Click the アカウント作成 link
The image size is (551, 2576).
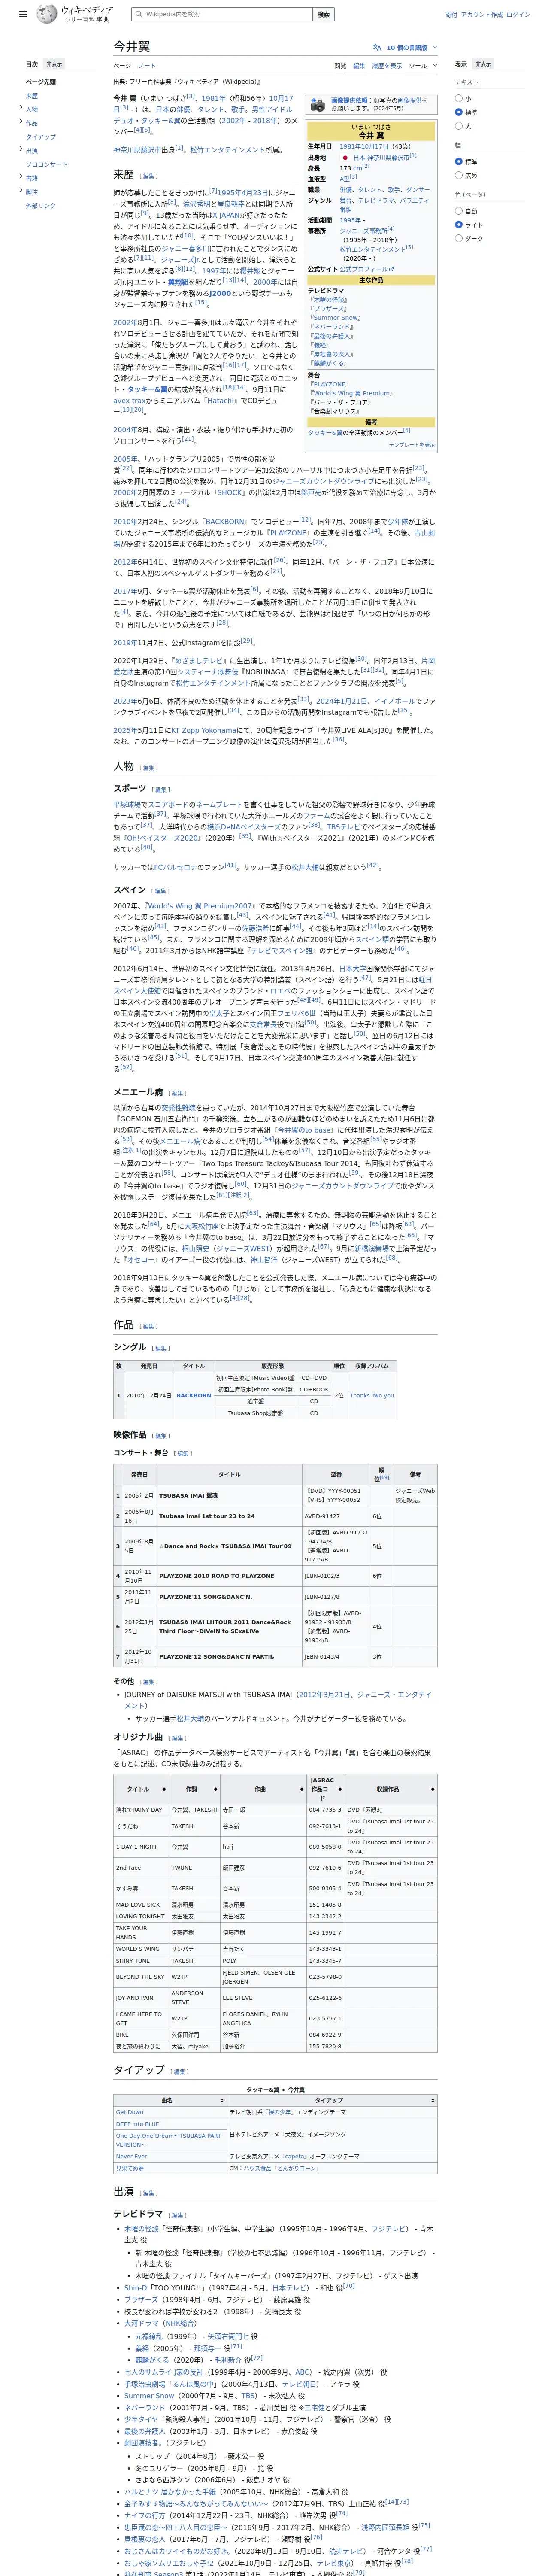click(x=482, y=15)
